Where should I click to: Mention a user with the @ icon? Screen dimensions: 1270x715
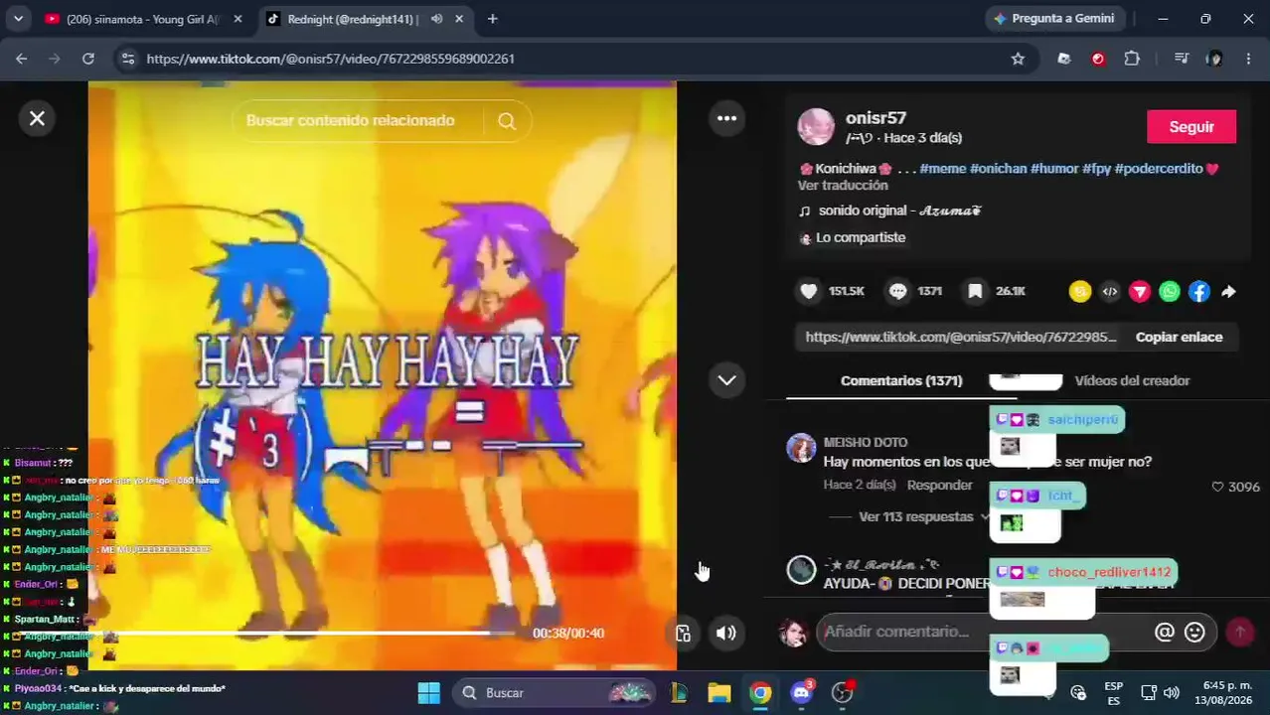pyautogui.click(x=1165, y=632)
